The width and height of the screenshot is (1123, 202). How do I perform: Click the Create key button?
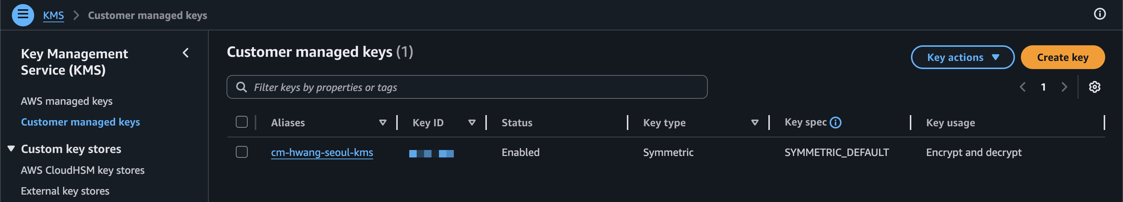(x=1062, y=57)
